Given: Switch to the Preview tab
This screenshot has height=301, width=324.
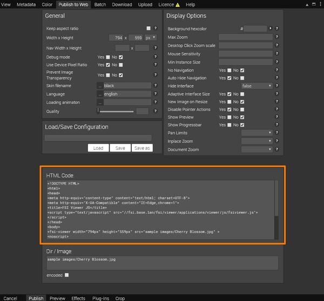Looking at the screenshot, I should [x=57, y=298].
